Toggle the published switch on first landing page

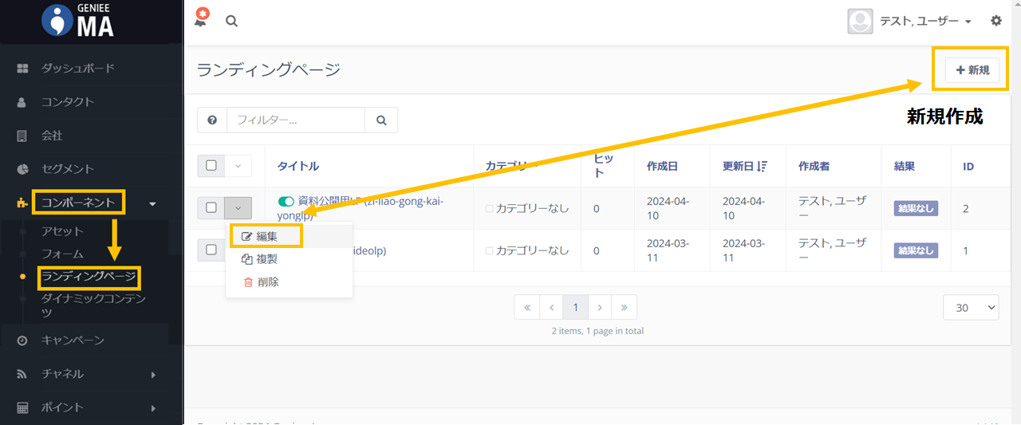[286, 202]
